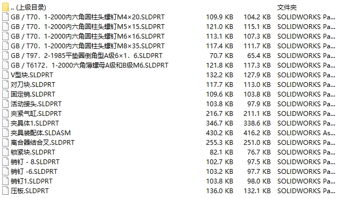
Task: Select the file icon of 固定销.SLDPRT
Action: click(x=5, y=94)
